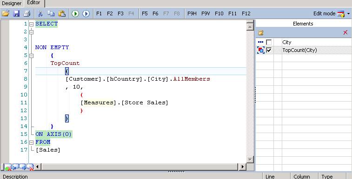Click the Edit mode calendar icon
Viewport: 352px width, 179px height.
pos(341,14)
